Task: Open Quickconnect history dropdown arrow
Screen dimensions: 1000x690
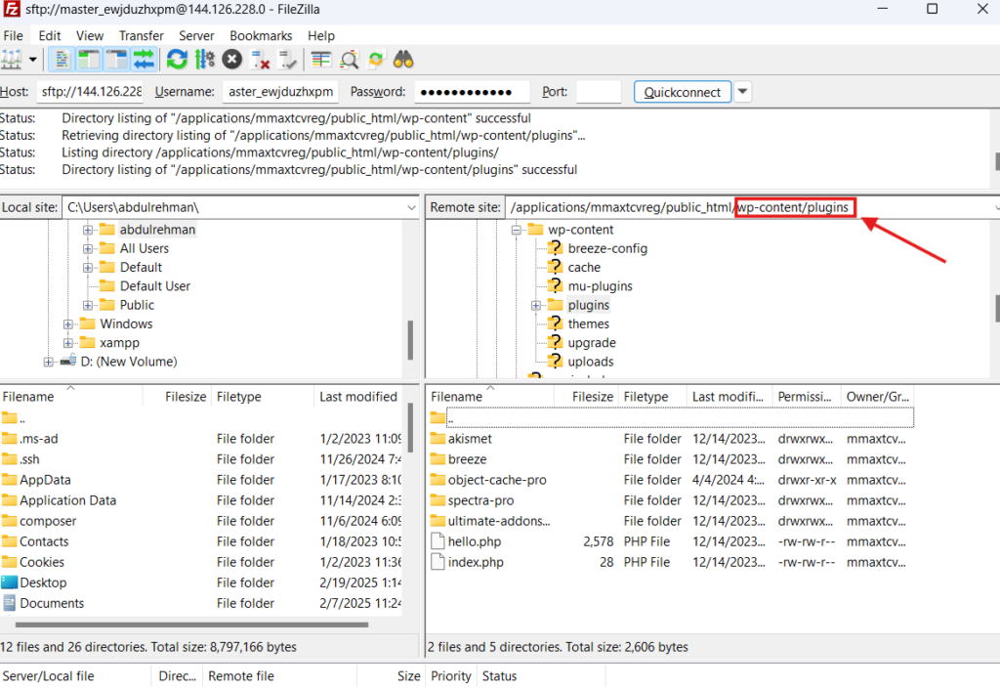Action: 742,92
